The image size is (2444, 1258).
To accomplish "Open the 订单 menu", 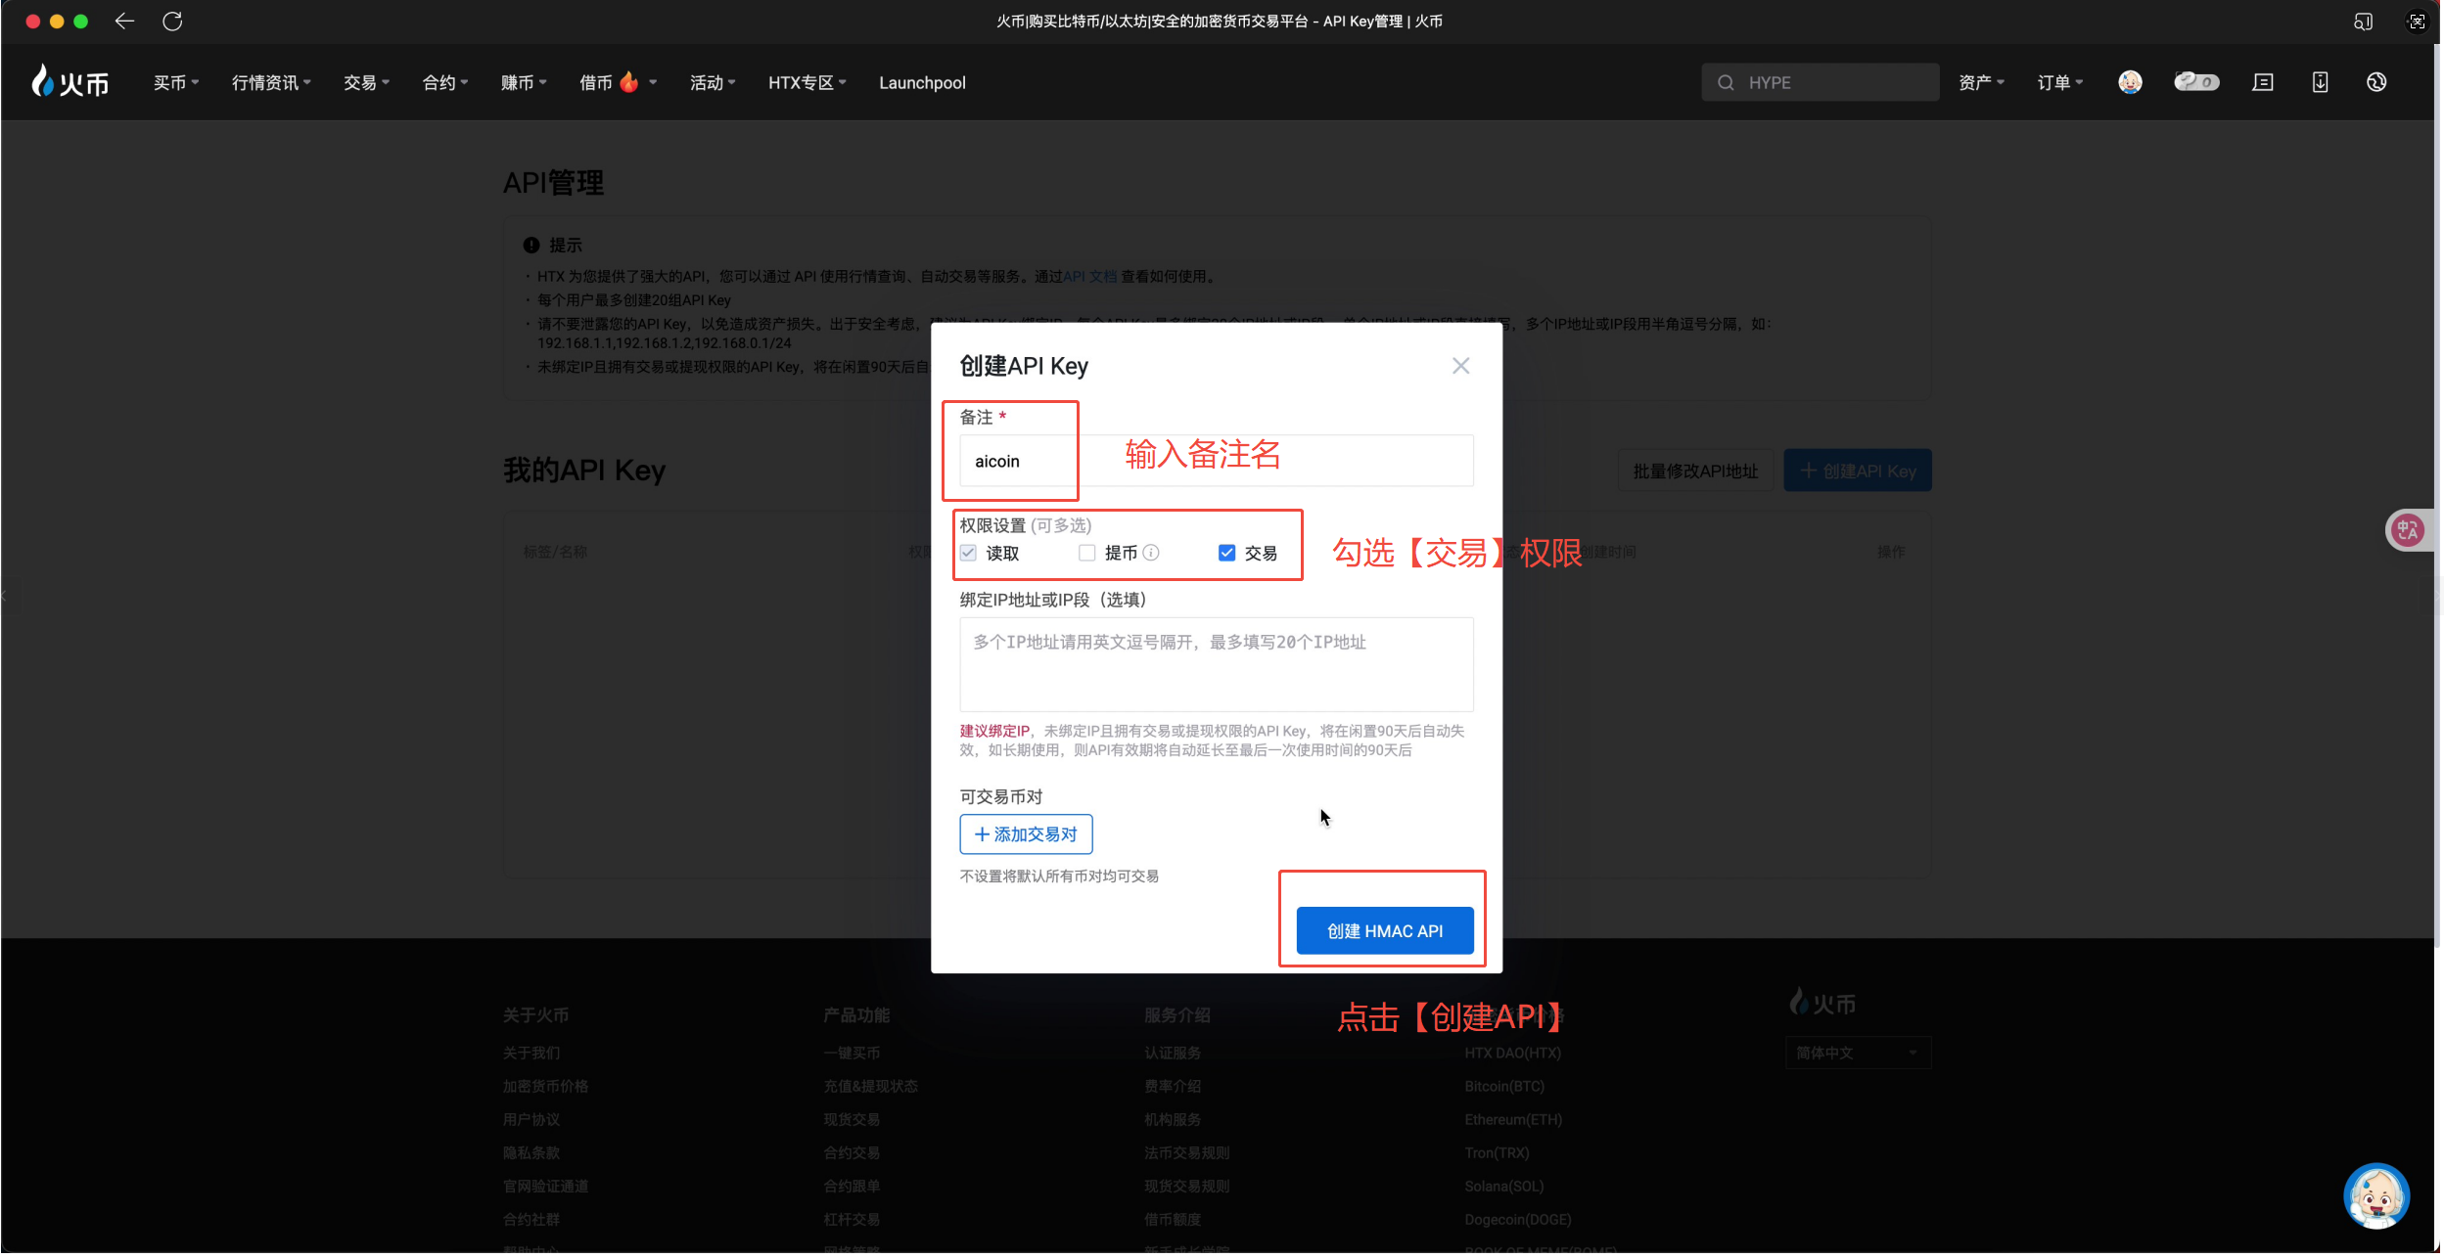I will point(2060,82).
